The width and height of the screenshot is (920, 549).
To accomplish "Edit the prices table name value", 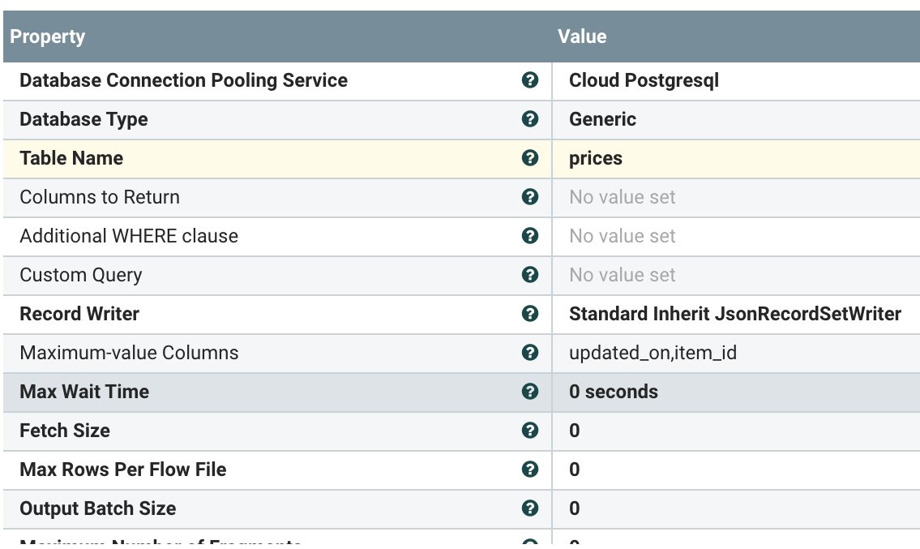I will coord(596,158).
